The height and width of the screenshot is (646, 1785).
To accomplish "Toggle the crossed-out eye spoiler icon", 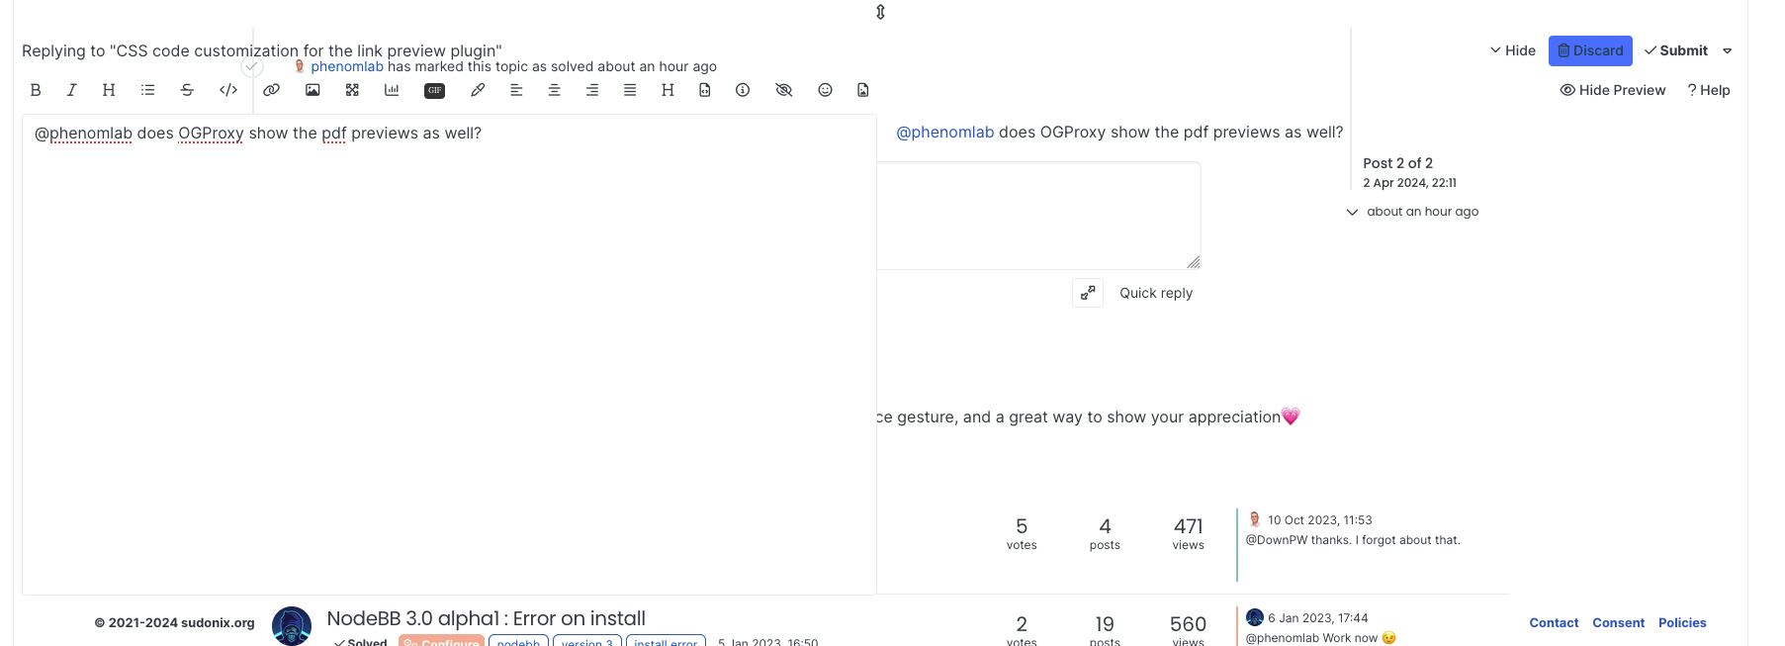I will coord(784,90).
